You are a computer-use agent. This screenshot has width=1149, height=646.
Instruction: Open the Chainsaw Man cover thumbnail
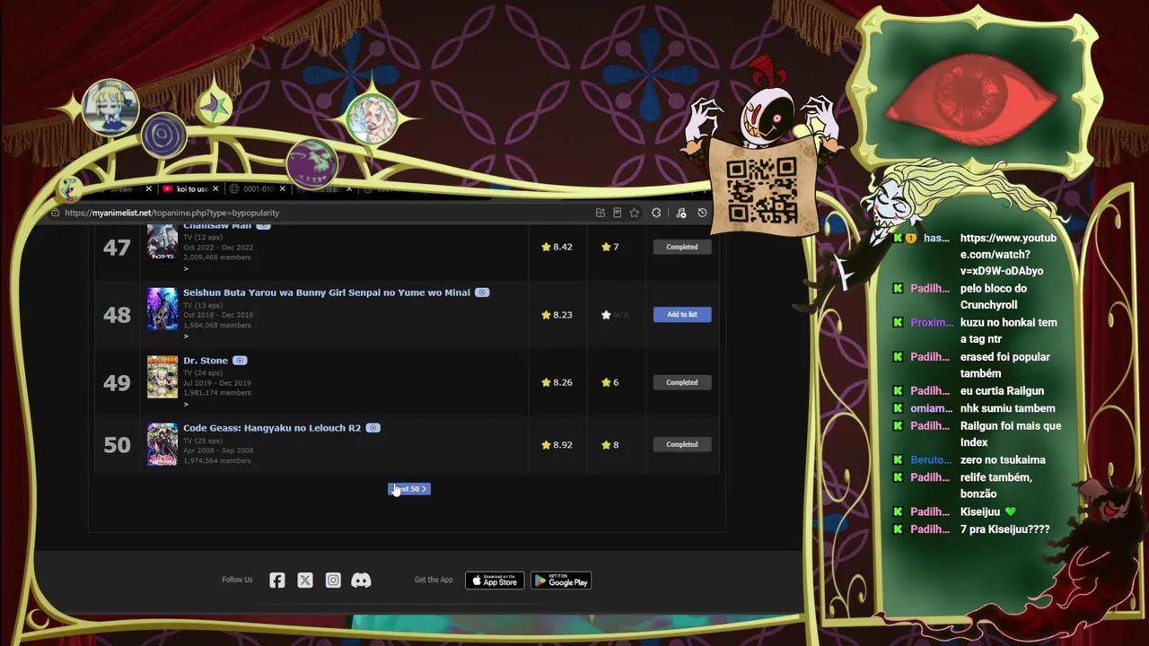click(162, 242)
